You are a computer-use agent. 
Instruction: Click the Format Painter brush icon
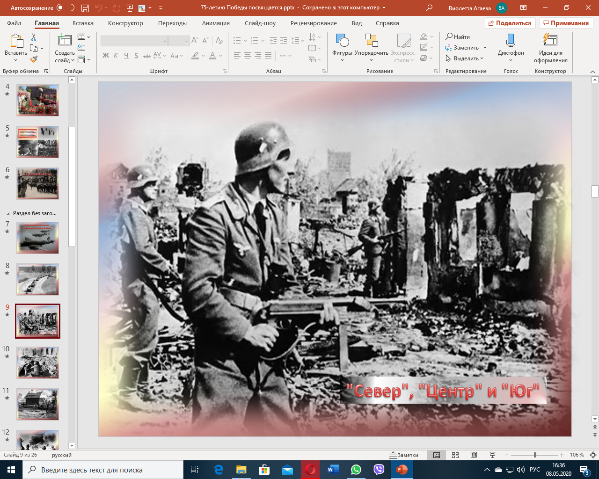point(34,59)
